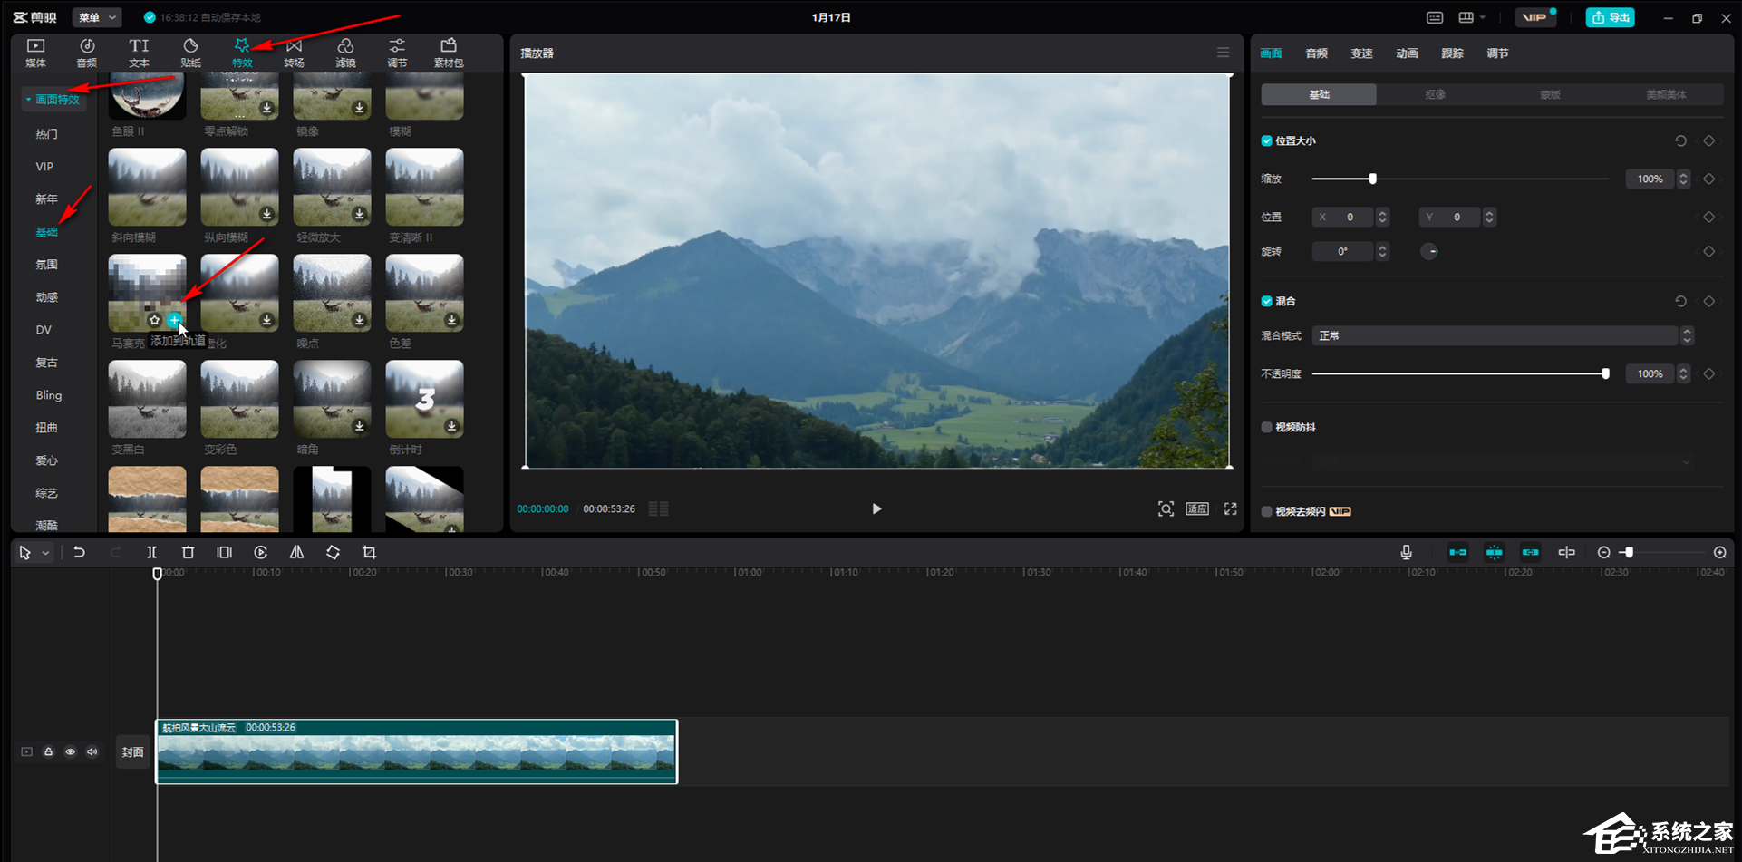Click the 导出 export button
The height and width of the screenshot is (862, 1742).
(1610, 17)
